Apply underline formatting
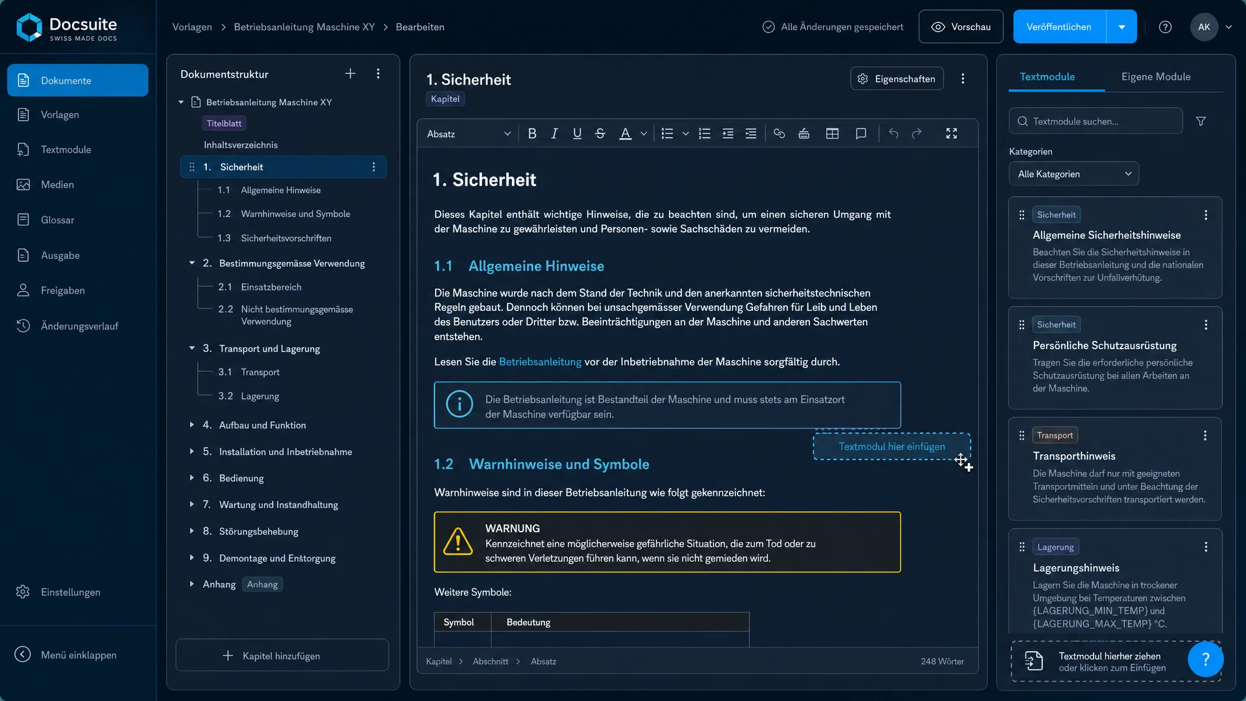This screenshot has width=1246, height=701. point(577,134)
